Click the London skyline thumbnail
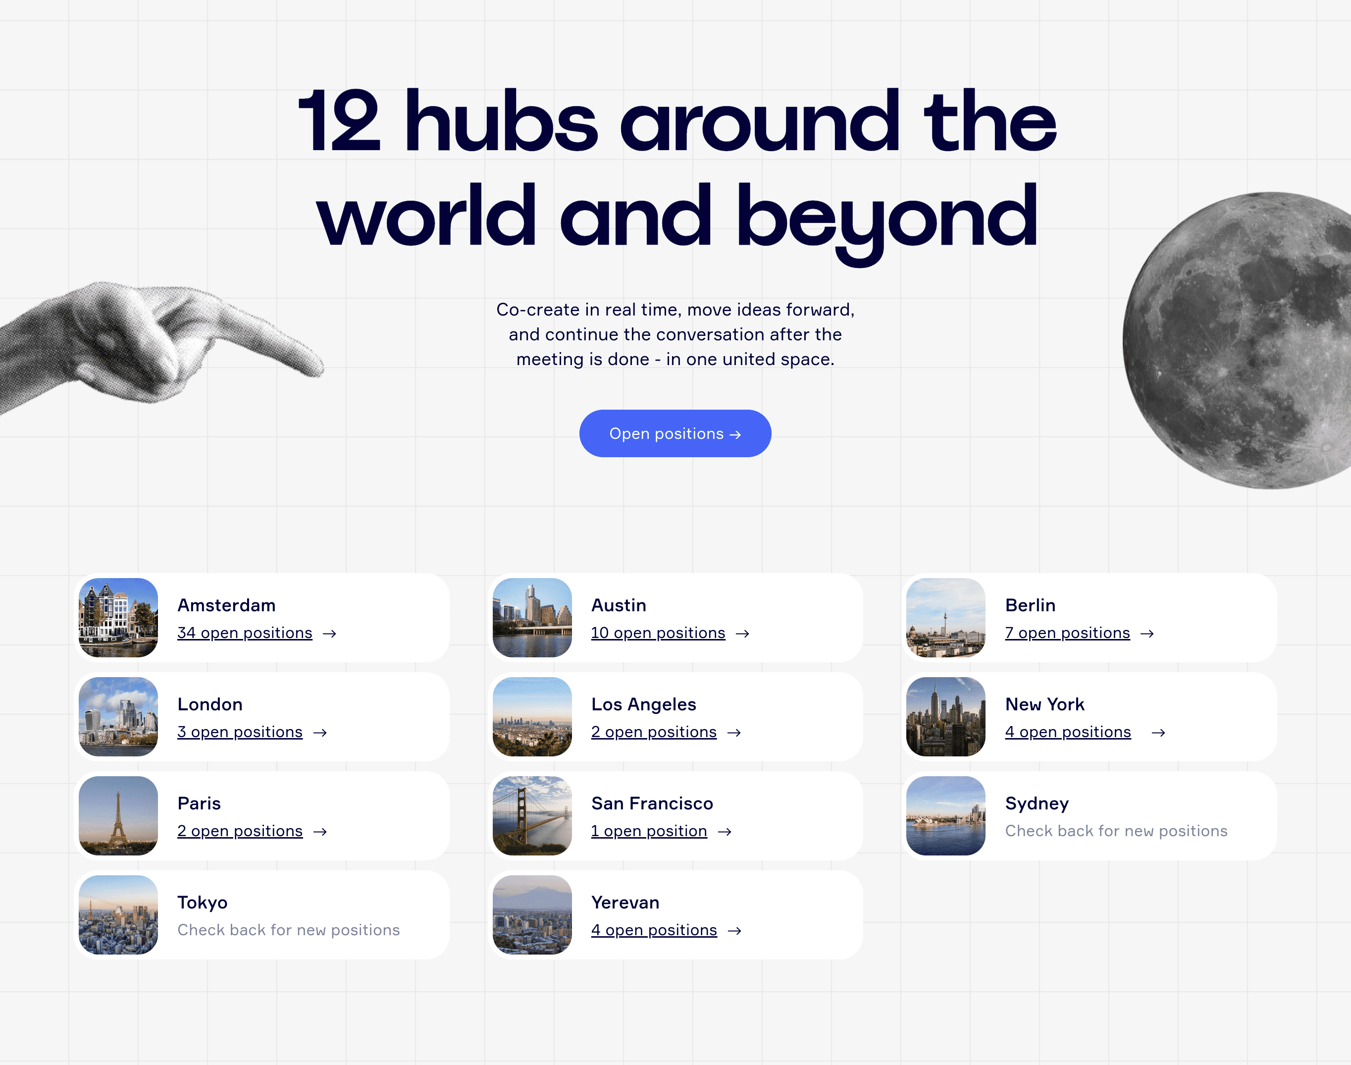This screenshot has height=1065, width=1351. click(x=118, y=716)
